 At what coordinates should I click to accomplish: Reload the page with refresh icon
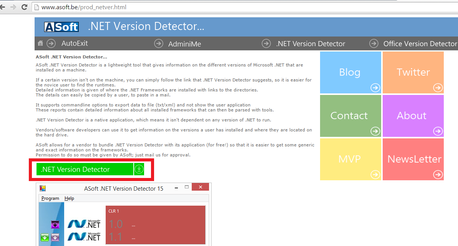tap(25, 7)
